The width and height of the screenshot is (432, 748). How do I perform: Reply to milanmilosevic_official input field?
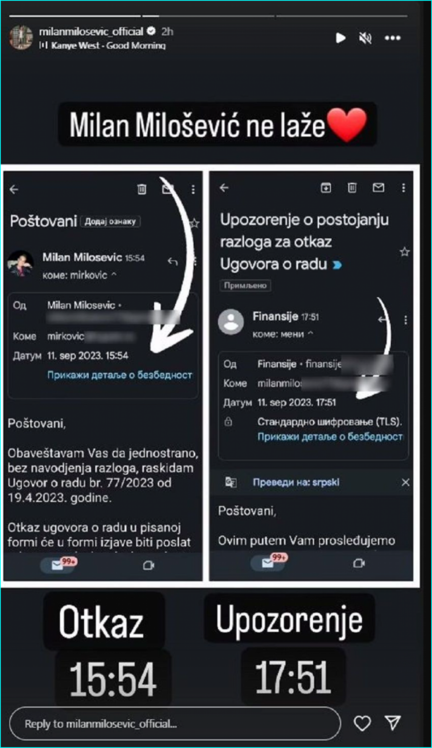pos(175,724)
